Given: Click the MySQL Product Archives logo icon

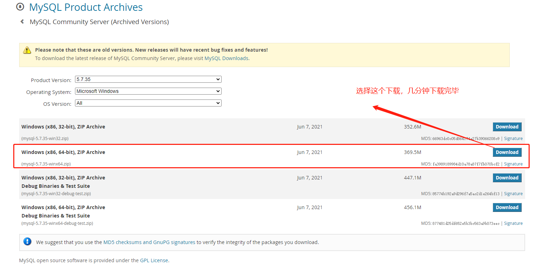Looking at the screenshot, I should tap(20, 7).
